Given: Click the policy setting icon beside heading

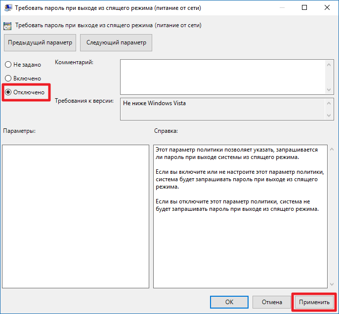Looking at the screenshot, I should pyautogui.click(x=7, y=26).
